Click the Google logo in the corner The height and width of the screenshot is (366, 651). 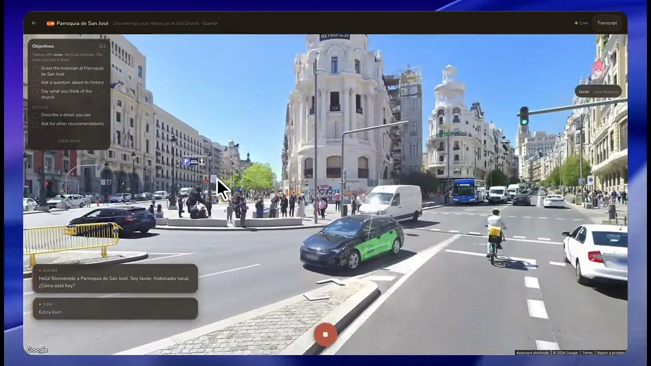pyautogui.click(x=37, y=350)
